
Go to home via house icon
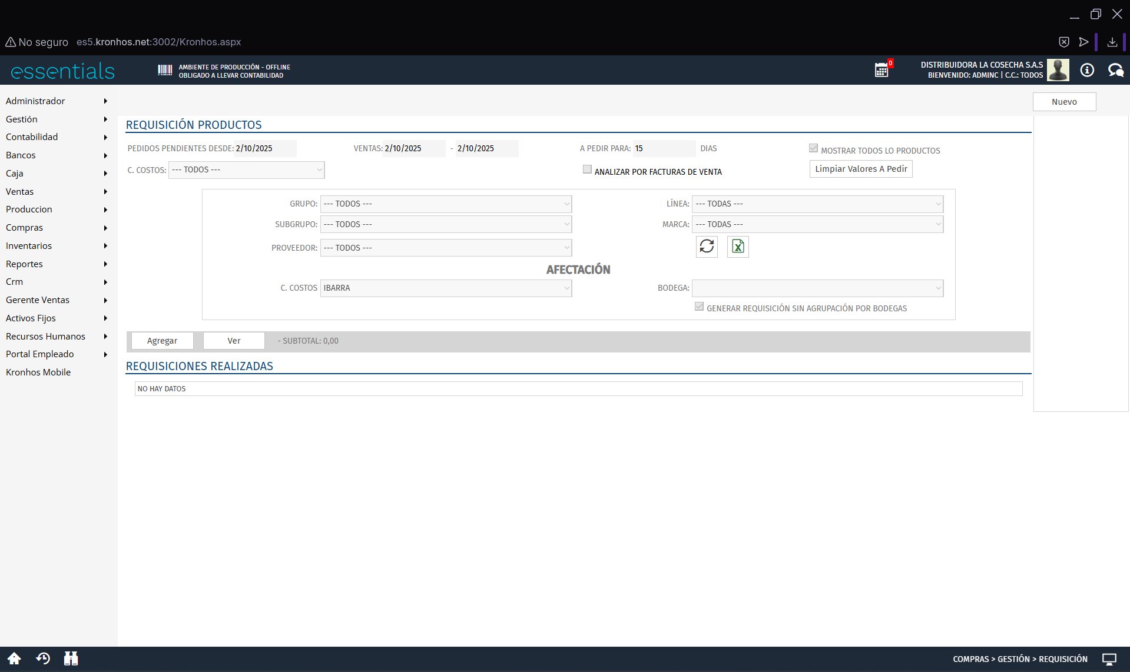14,658
